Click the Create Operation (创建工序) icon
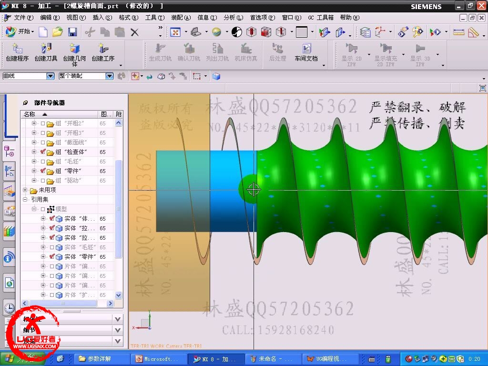 coord(103,49)
